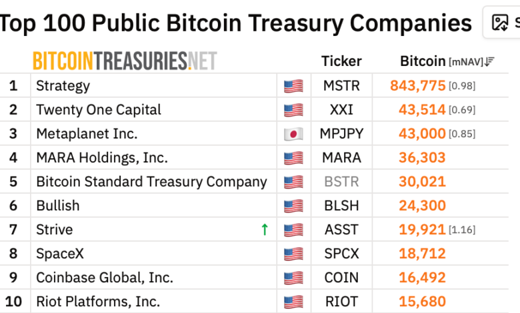Viewport: 520px width, 313px height.
Task: Click the mNAV label in the header
Action: click(465, 62)
